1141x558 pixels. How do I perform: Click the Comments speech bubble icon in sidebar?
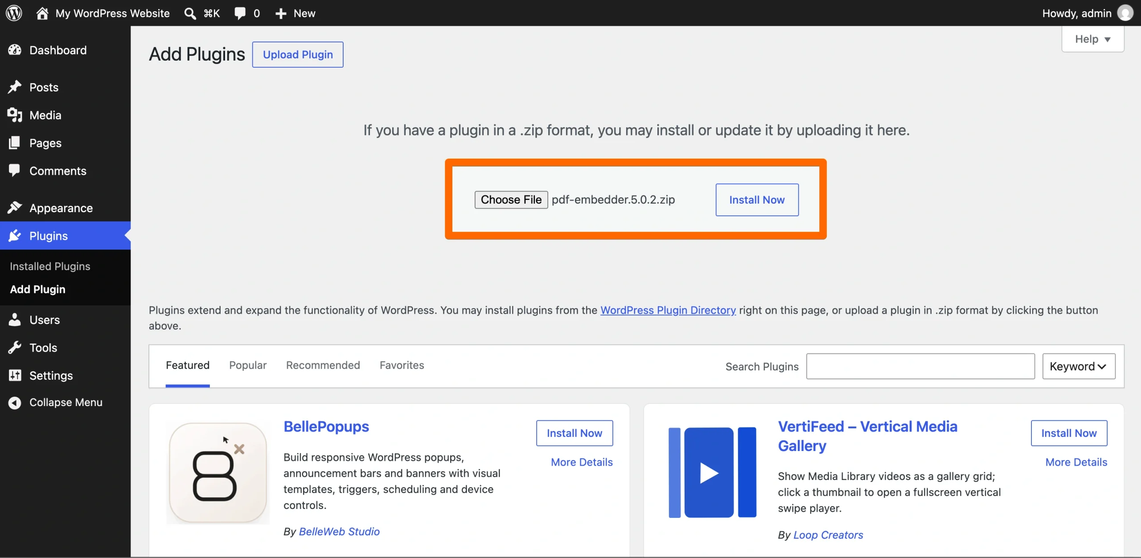(x=15, y=171)
